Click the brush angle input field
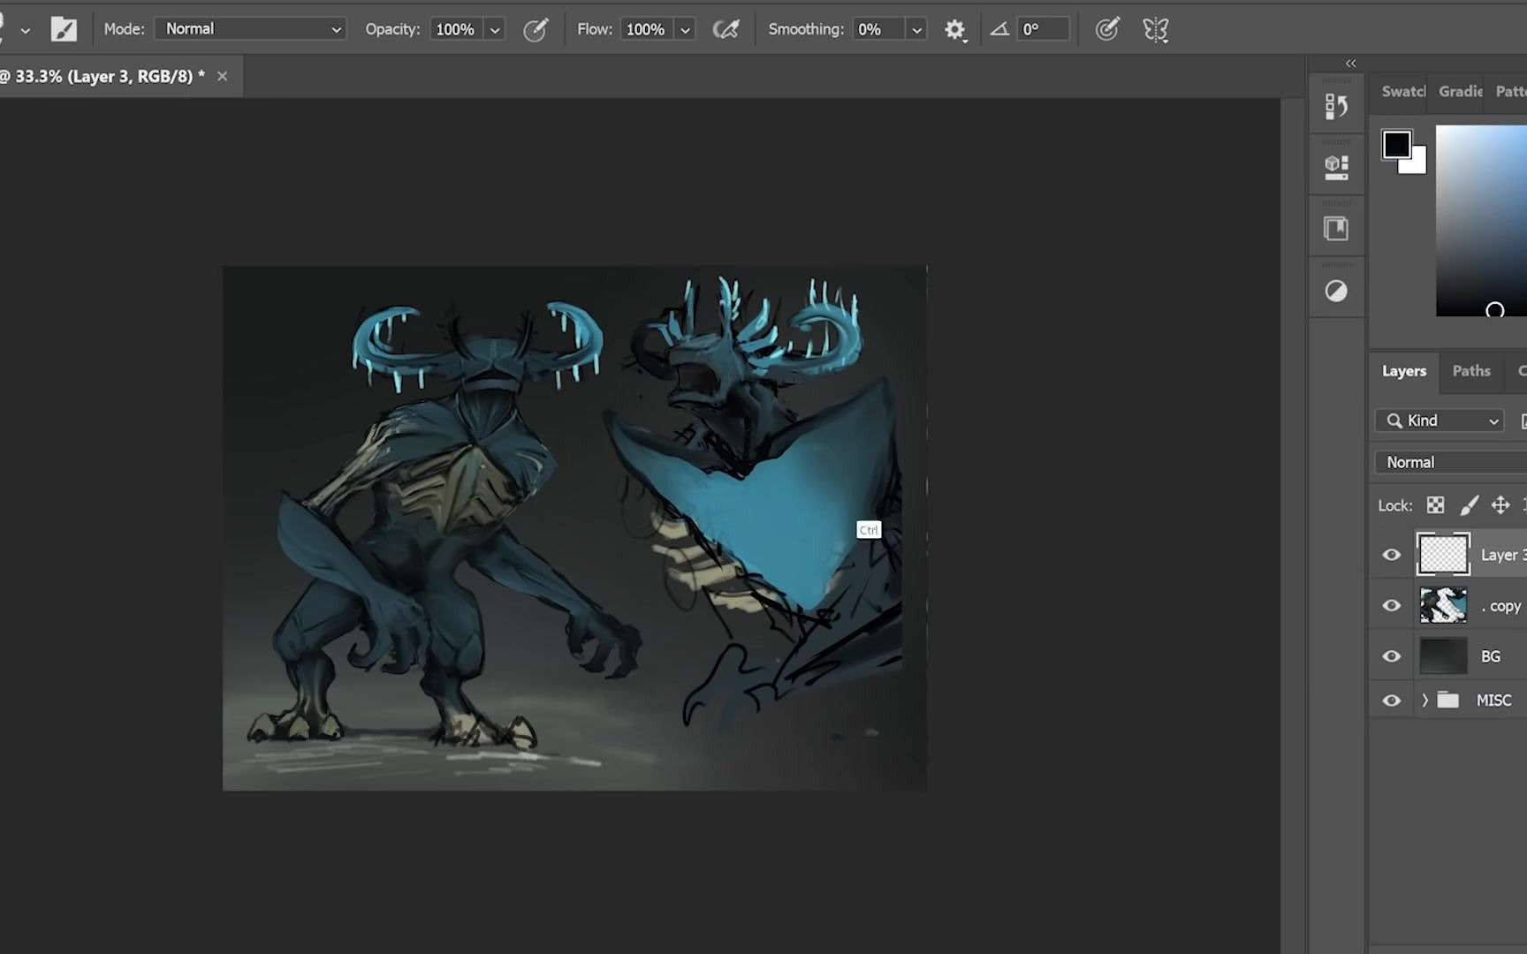The image size is (1527, 954). [1043, 29]
